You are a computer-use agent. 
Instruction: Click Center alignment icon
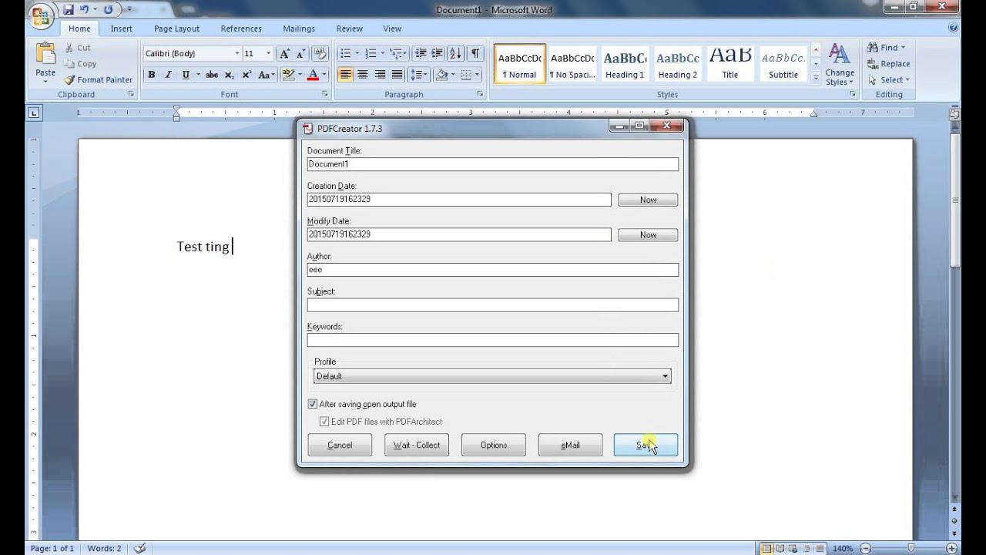364,75
